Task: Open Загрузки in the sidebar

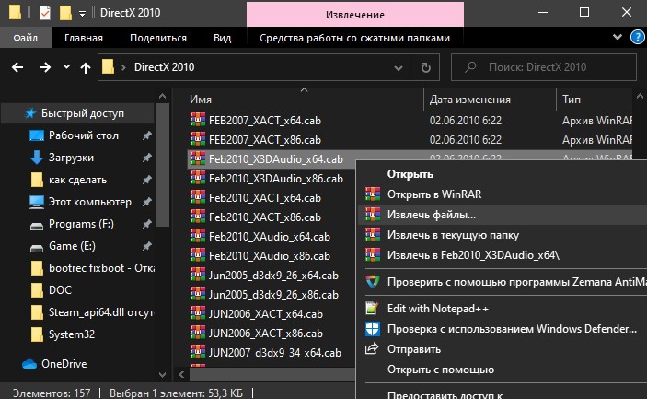Action: pyautogui.click(x=71, y=158)
